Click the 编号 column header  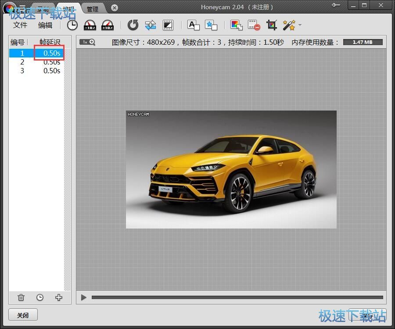coord(18,42)
